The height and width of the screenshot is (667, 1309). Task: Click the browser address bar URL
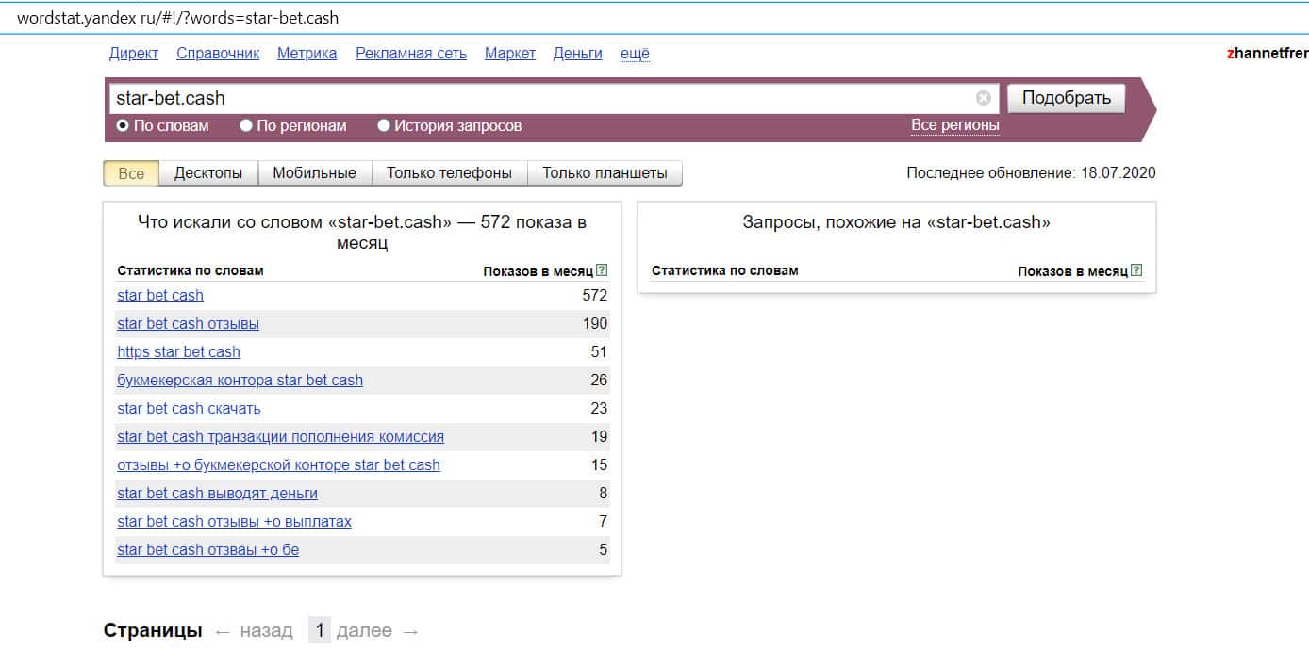[x=177, y=18]
